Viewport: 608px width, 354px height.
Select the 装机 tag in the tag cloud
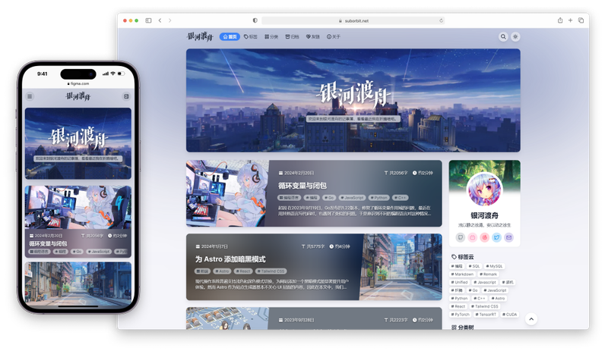click(508, 283)
